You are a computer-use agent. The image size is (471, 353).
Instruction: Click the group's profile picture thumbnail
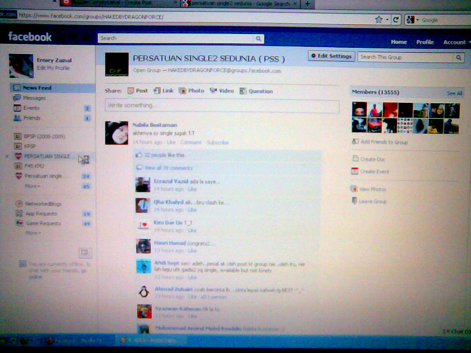(117, 64)
